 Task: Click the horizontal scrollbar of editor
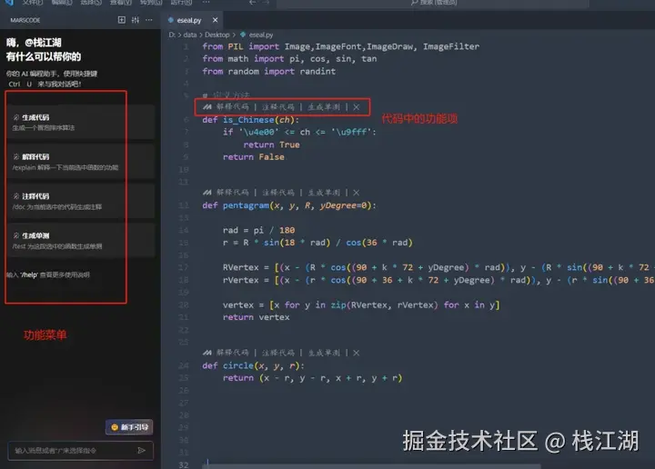click(x=371, y=466)
